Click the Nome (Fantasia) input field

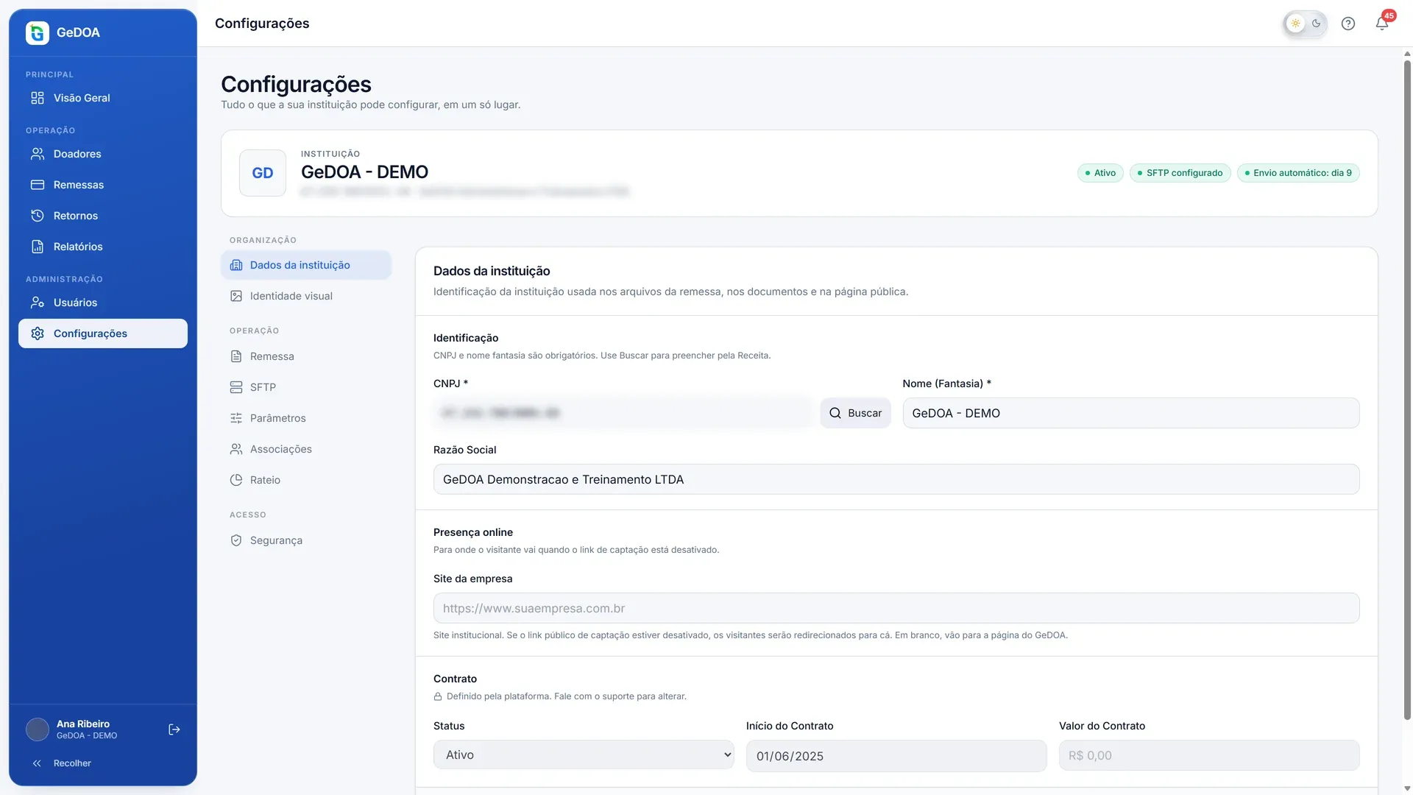[x=1131, y=413]
